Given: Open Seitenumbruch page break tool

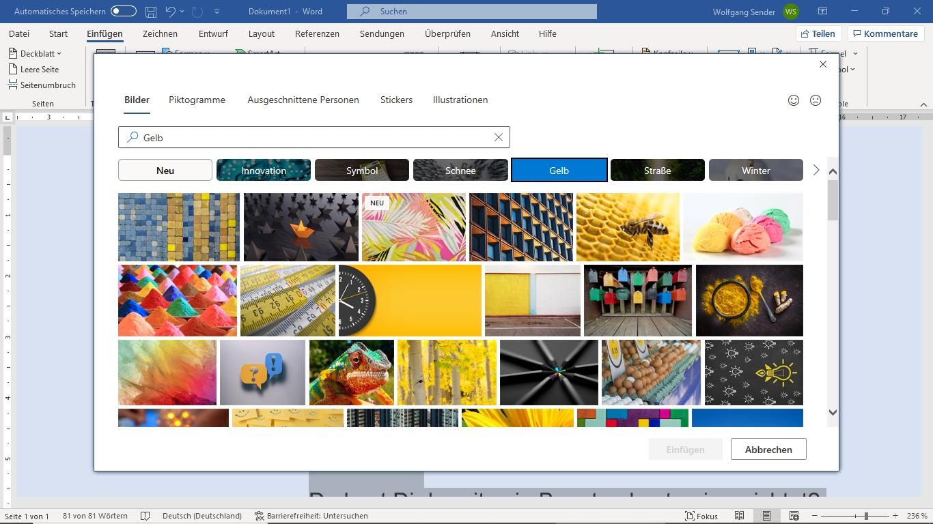Looking at the screenshot, I should 42,85.
